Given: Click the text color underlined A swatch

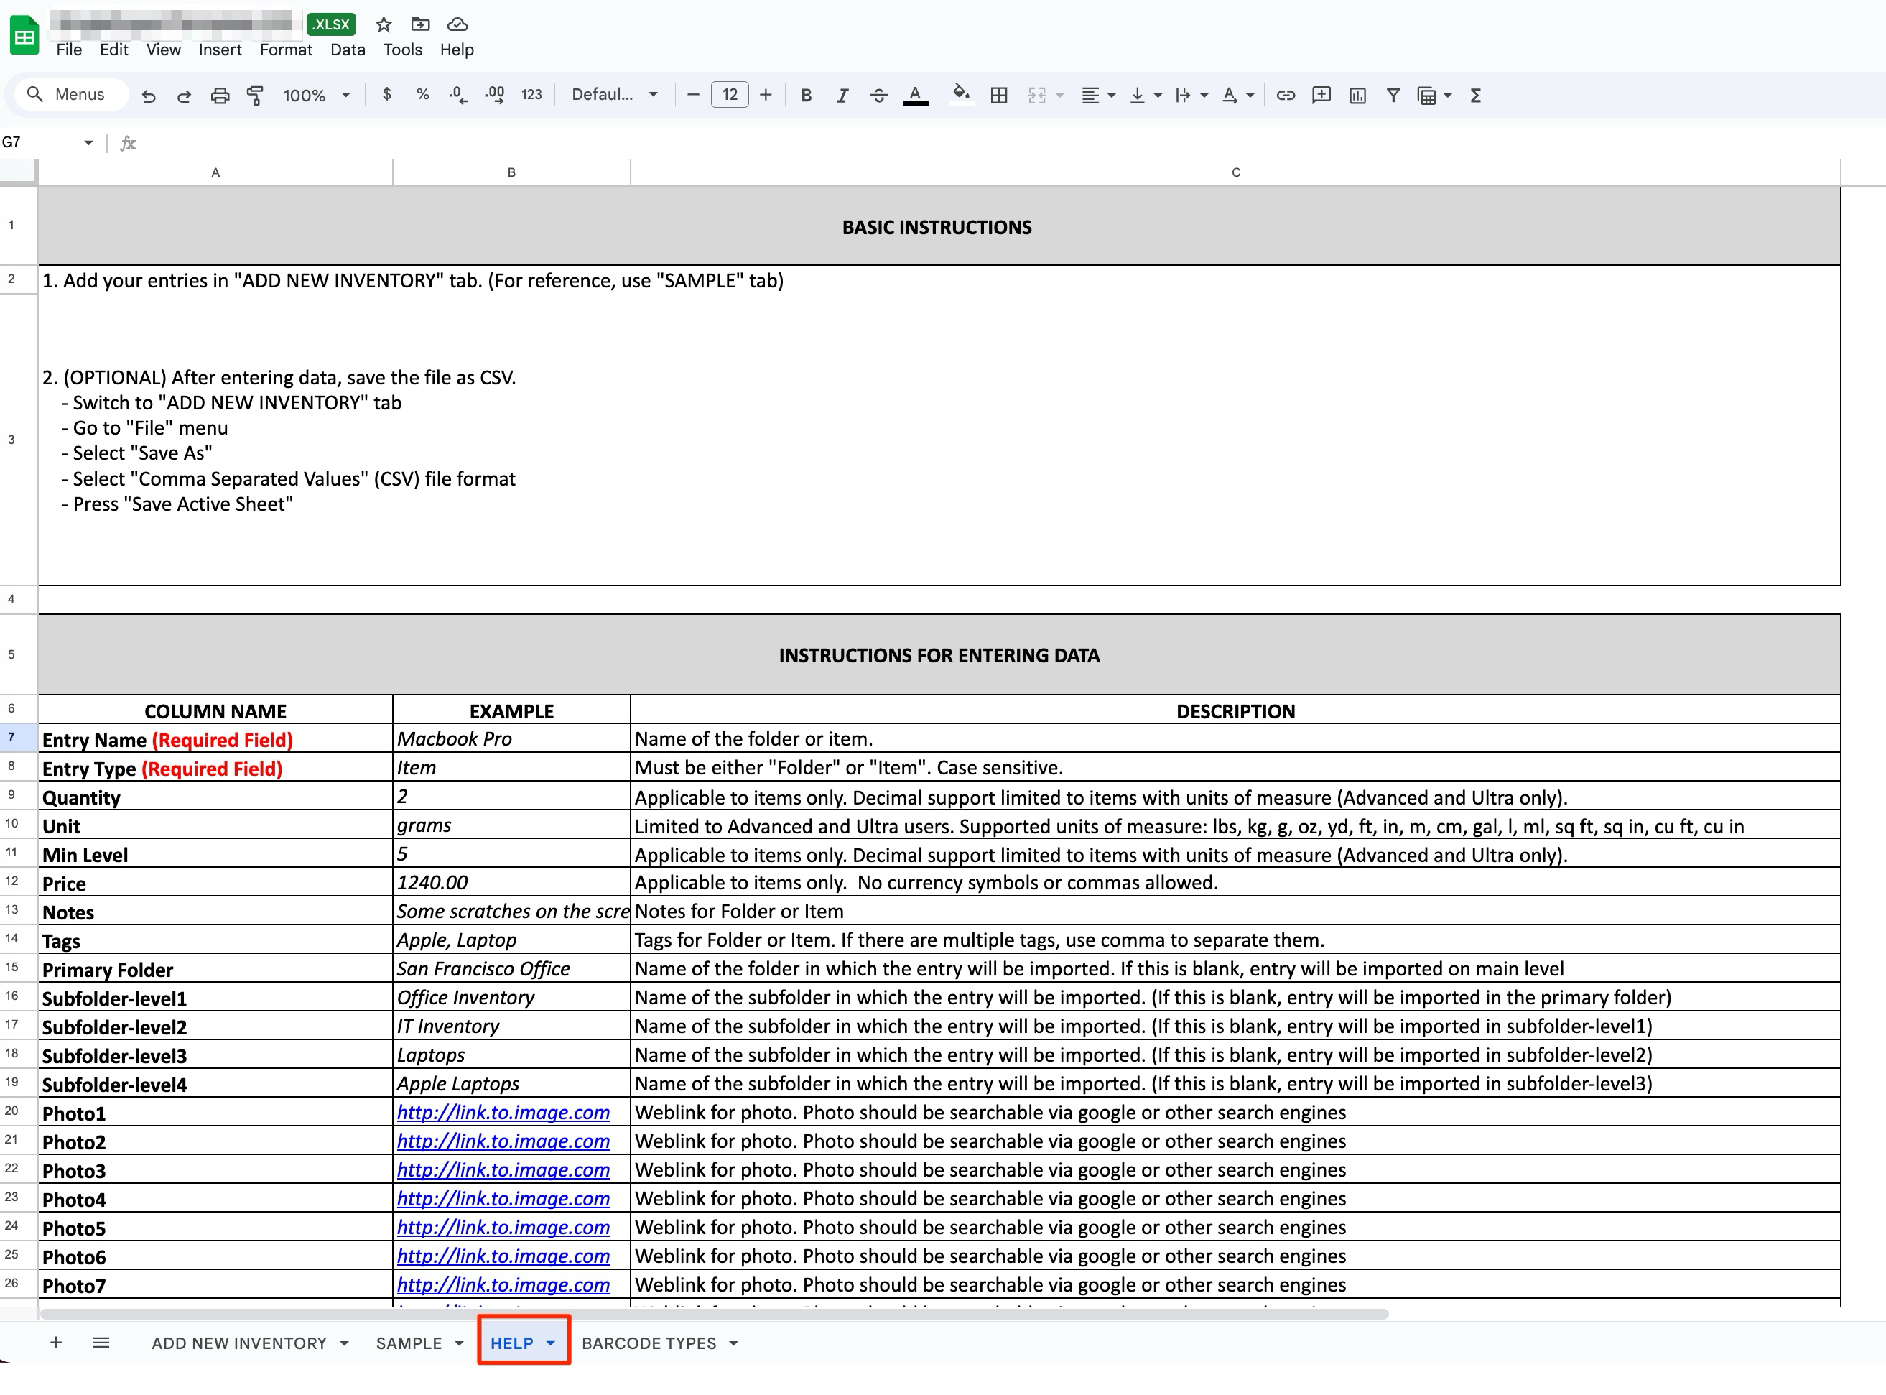Looking at the screenshot, I should click(915, 96).
